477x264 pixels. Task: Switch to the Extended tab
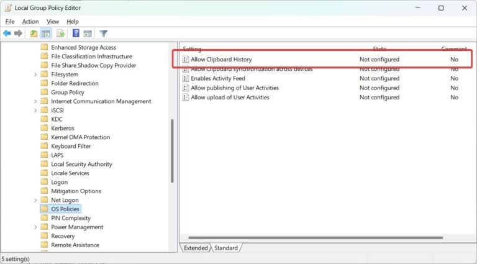pyautogui.click(x=196, y=248)
